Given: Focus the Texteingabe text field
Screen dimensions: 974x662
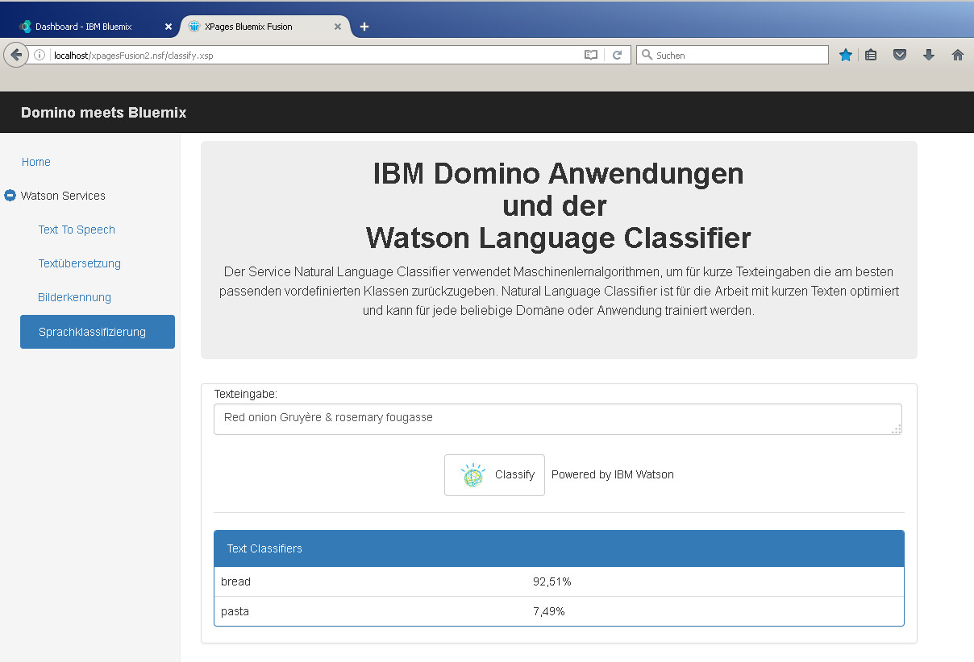Looking at the screenshot, I should (557, 419).
